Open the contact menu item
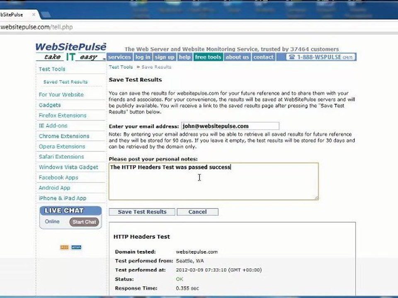Screen dimensions: 398x298 pos(264,57)
